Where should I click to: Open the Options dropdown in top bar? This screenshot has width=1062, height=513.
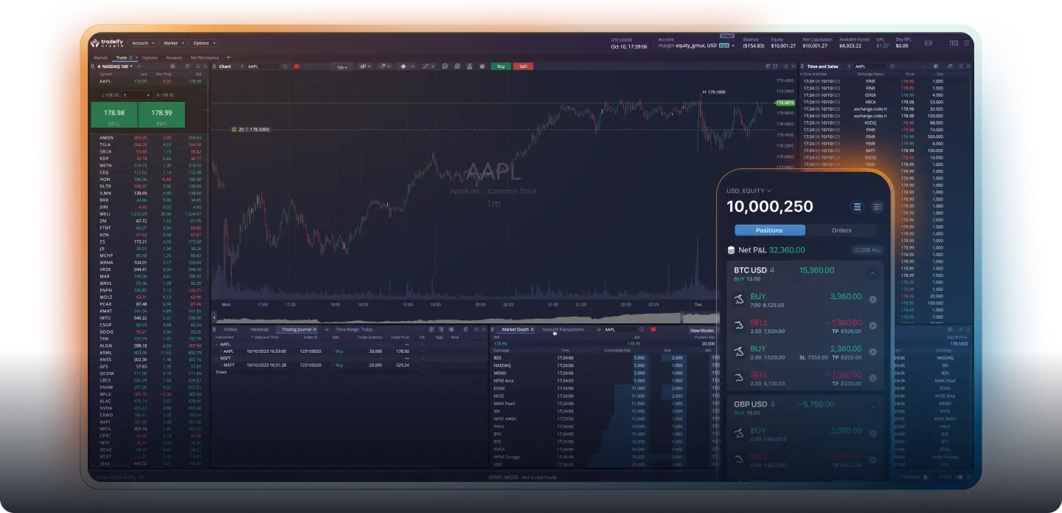pyautogui.click(x=204, y=43)
